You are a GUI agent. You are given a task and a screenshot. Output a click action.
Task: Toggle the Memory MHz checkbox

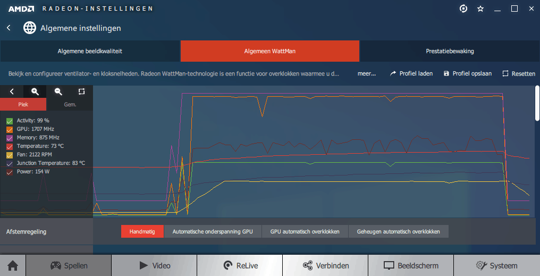pyautogui.click(x=9, y=138)
